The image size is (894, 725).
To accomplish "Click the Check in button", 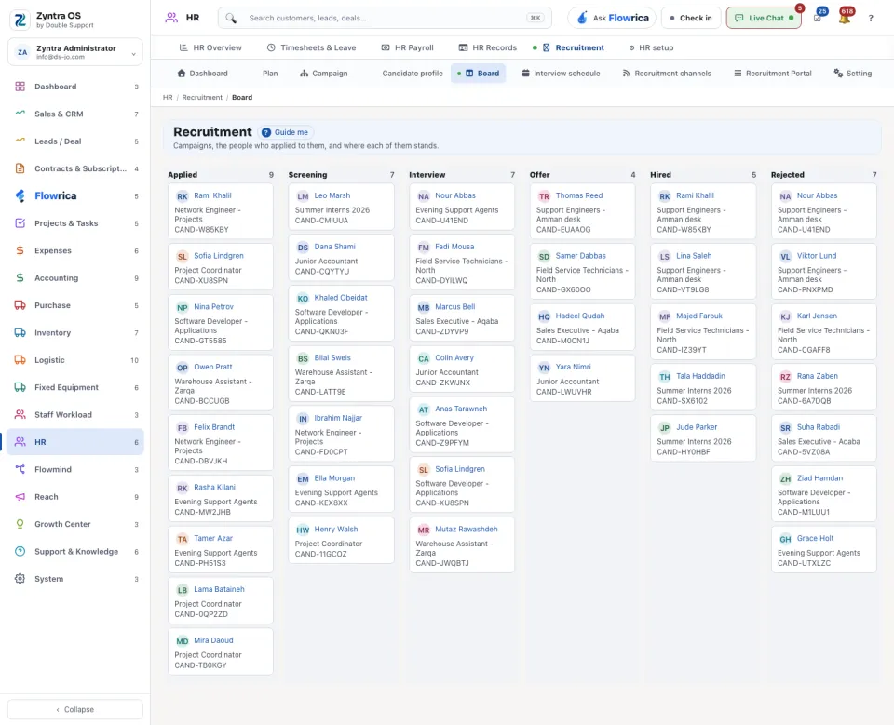I will click(691, 19).
